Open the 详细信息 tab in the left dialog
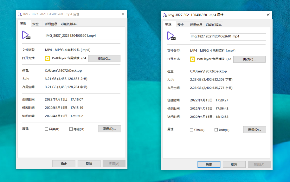This screenshot has width=290, height=182. click(x=51, y=24)
